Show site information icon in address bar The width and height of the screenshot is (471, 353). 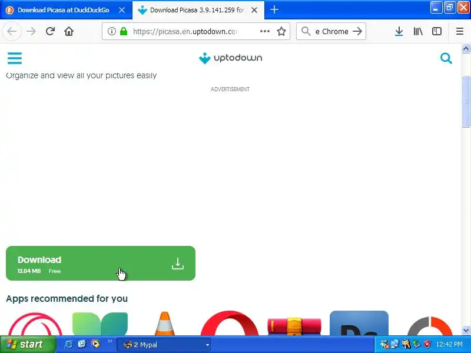pyautogui.click(x=111, y=31)
